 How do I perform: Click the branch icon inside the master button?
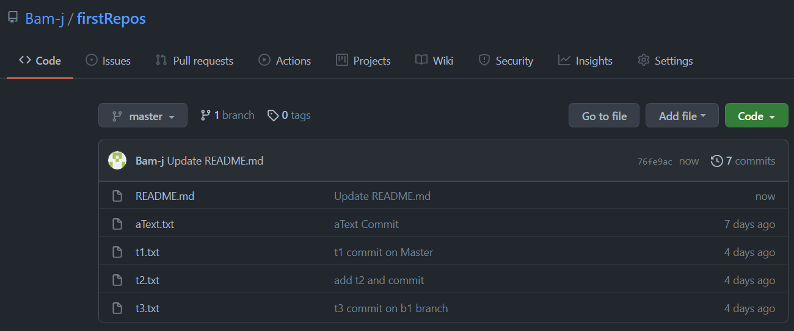coord(117,116)
